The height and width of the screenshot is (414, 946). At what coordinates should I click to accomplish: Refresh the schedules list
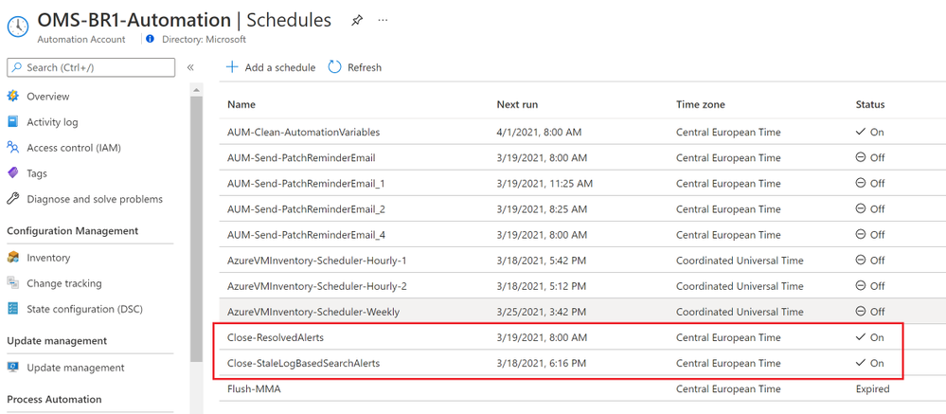(x=355, y=67)
